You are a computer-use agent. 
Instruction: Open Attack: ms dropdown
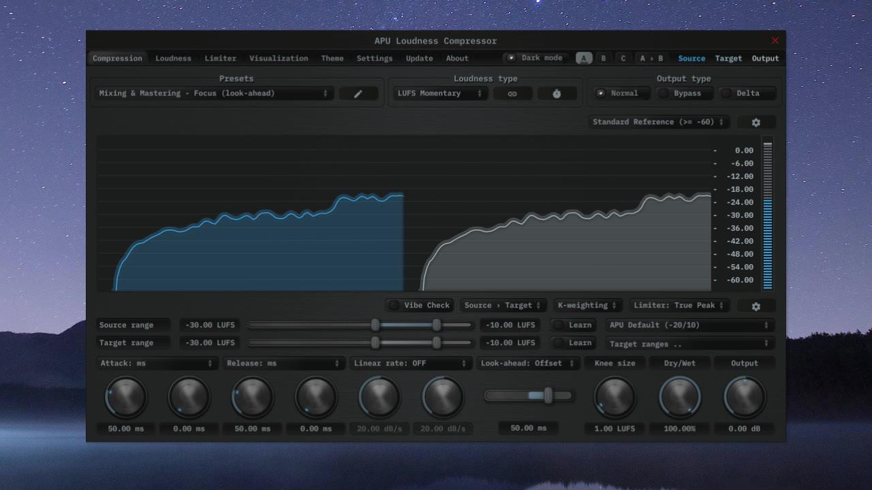pos(157,363)
